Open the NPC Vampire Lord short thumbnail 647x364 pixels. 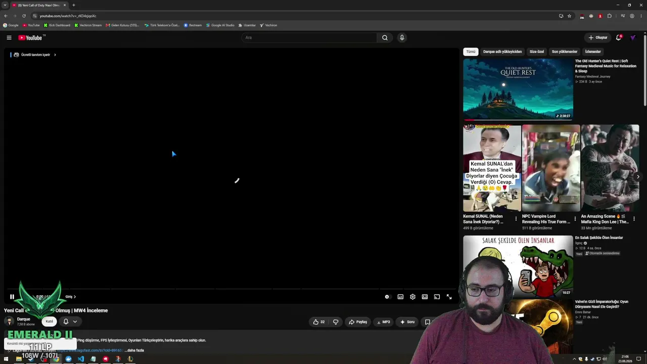click(551, 168)
